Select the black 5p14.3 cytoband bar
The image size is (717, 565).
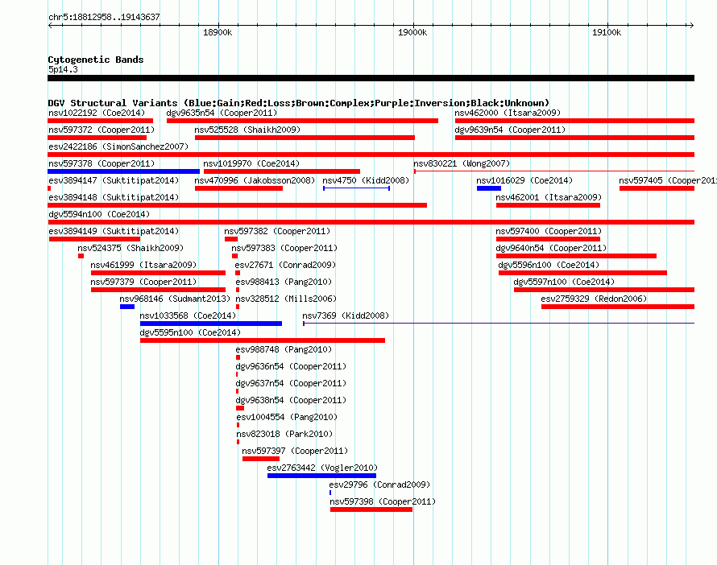(x=371, y=78)
